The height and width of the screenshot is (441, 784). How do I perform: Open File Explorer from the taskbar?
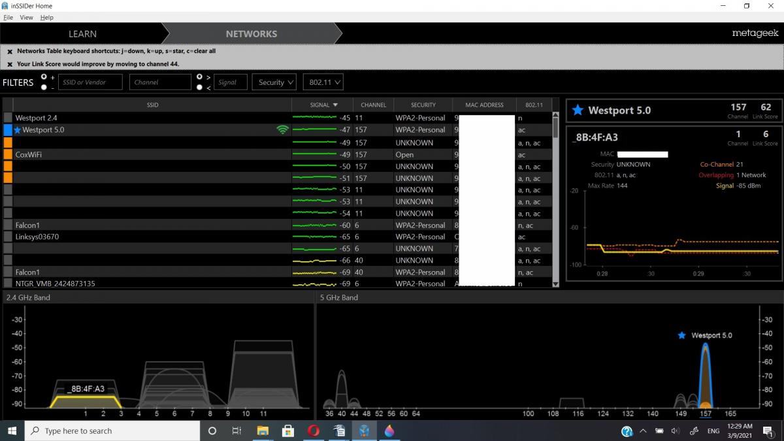point(263,431)
